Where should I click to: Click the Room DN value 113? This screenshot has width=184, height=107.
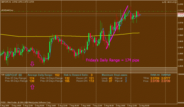(x=92, y=81)
